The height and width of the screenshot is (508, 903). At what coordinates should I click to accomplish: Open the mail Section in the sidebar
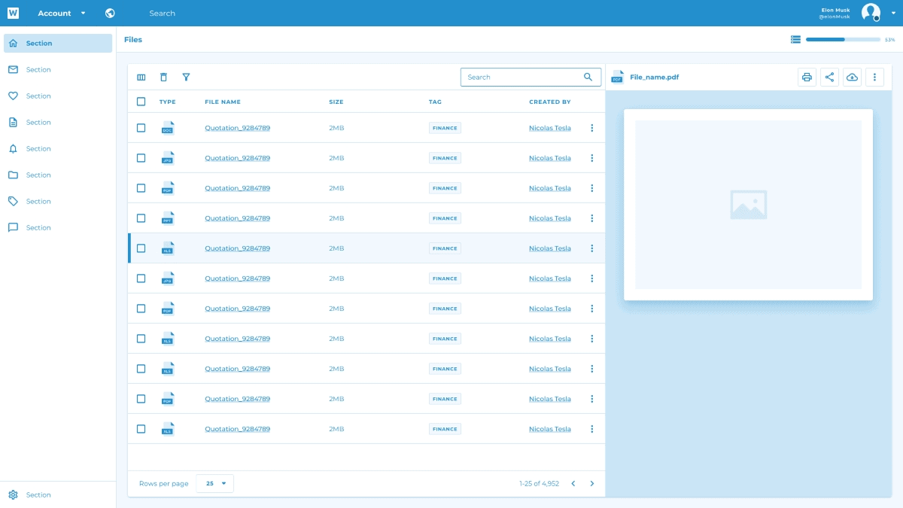tap(38, 69)
